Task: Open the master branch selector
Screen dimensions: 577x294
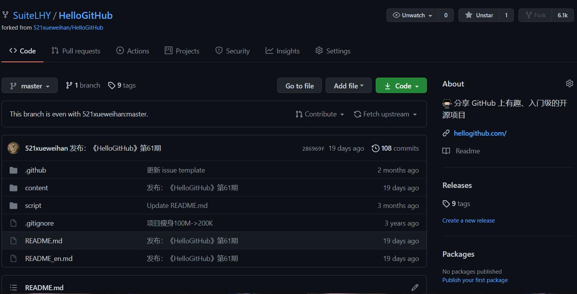Action: point(30,85)
